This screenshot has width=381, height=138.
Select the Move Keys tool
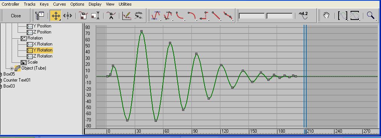(56, 16)
